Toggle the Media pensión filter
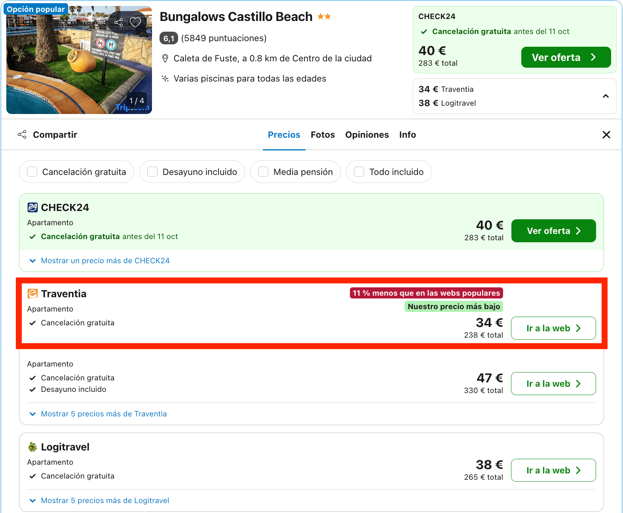This screenshot has height=513, width=623. click(263, 172)
